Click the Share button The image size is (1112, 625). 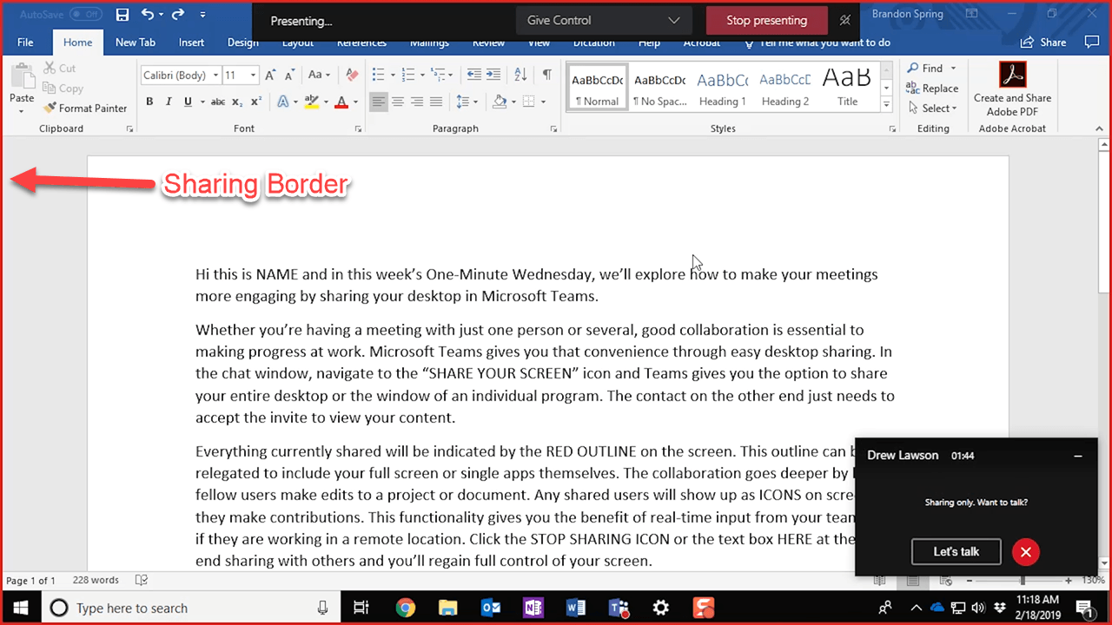tap(1044, 42)
